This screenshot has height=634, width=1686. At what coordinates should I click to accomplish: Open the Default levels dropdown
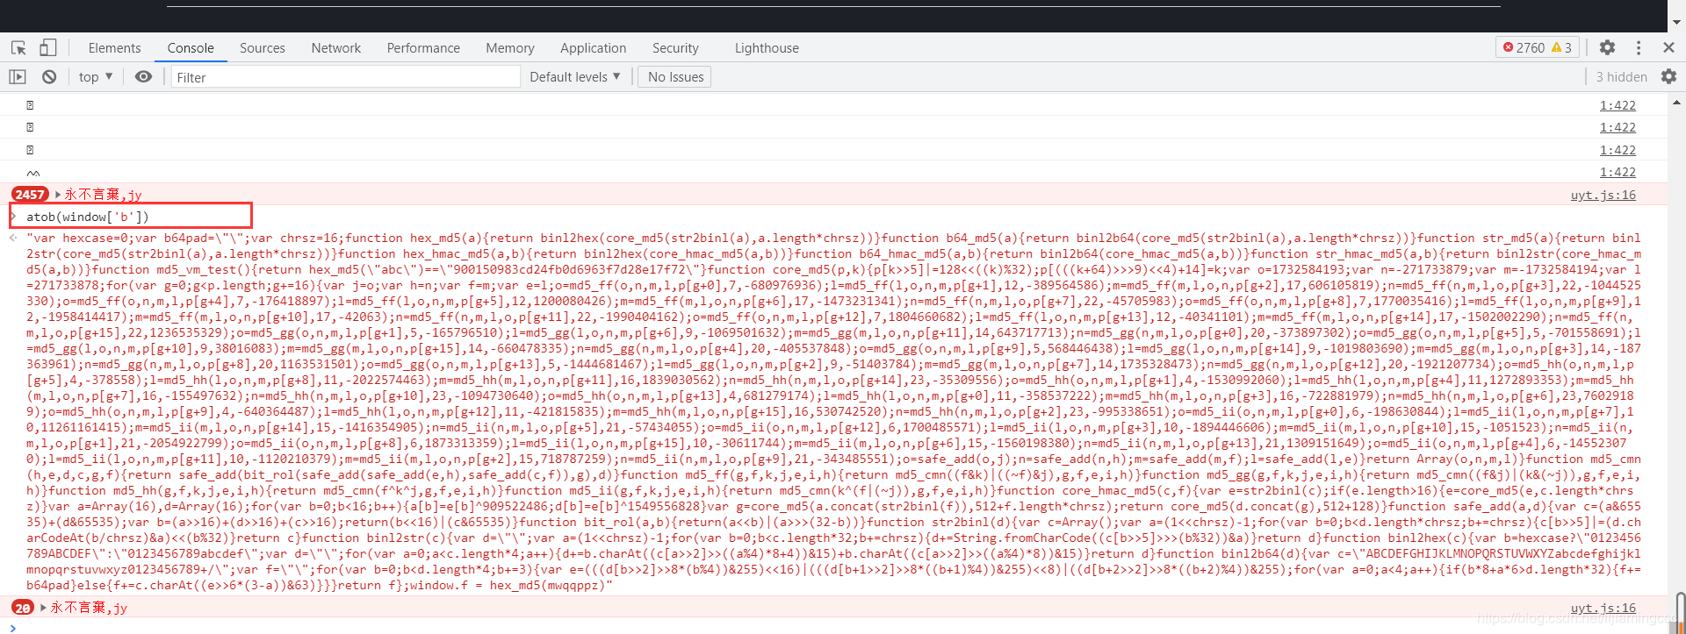(575, 77)
